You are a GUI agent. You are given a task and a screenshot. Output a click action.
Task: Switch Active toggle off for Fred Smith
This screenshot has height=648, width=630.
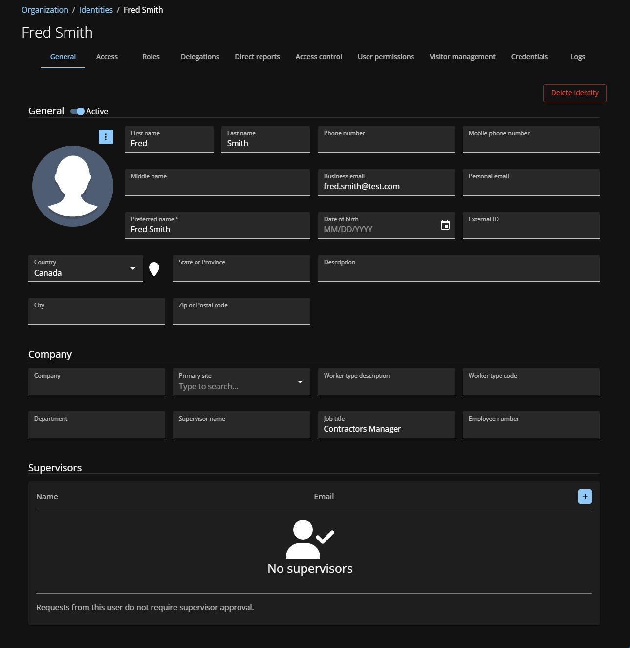77,111
